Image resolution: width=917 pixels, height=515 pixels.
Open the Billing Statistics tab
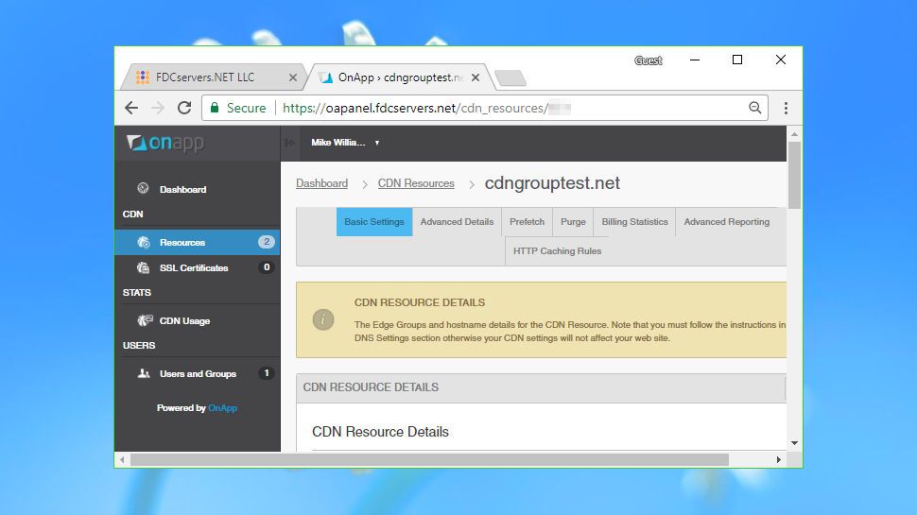click(634, 221)
